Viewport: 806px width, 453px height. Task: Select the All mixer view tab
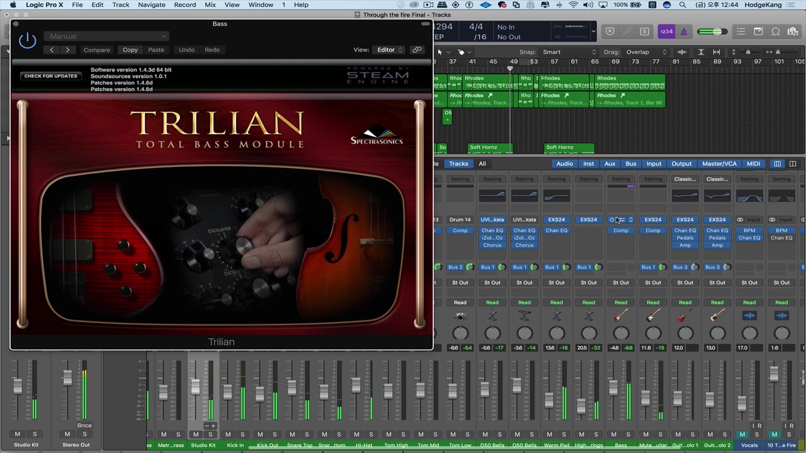(x=482, y=164)
